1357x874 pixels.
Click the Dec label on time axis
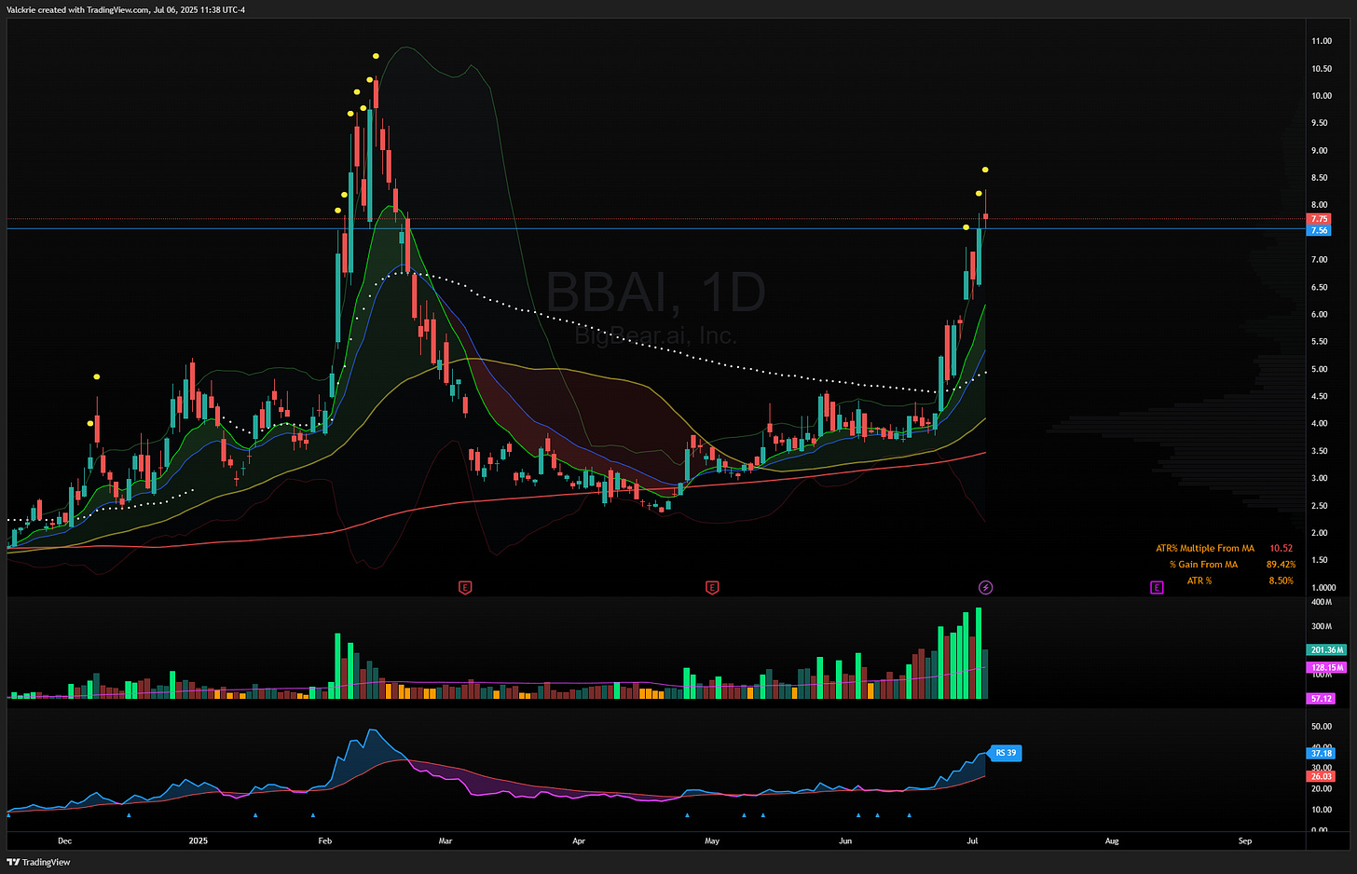64,840
